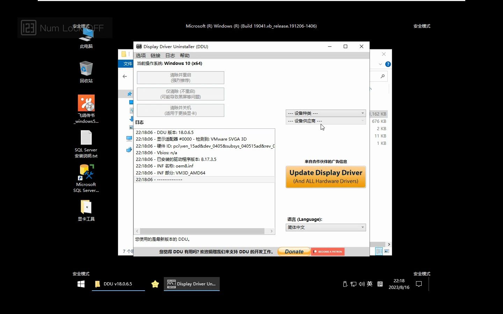Click the Display Driver Un... taskbar button
This screenshot has width=503, height=314.
click(x=192, y=284)
